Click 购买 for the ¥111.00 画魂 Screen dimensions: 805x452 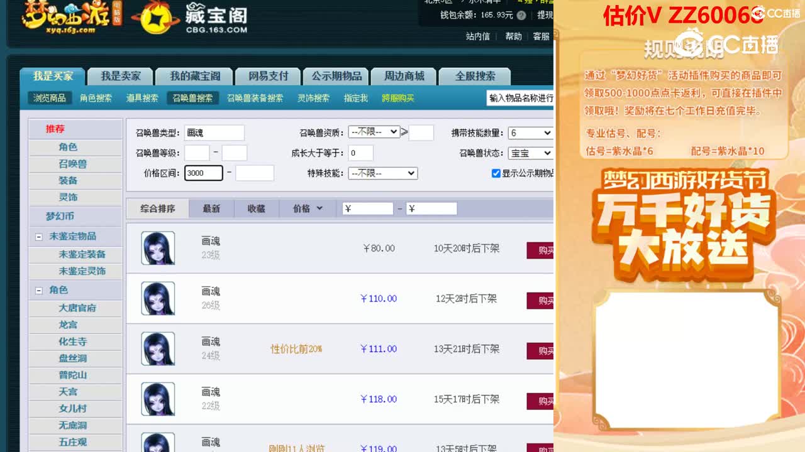point(540,351)
